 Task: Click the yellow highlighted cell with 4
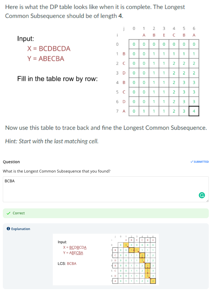(153, 281)
